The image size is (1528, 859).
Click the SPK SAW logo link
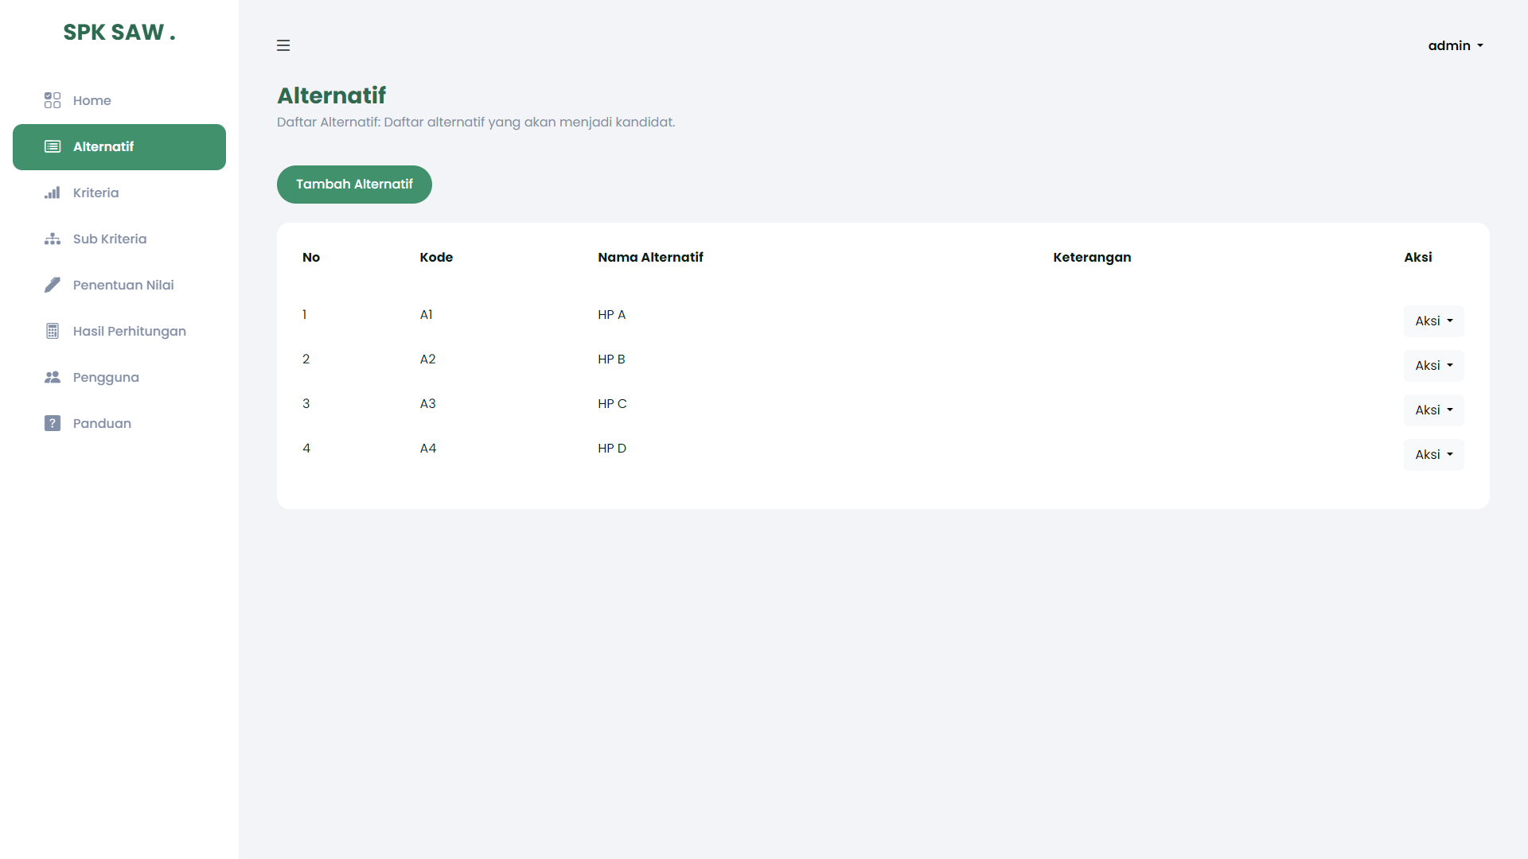pos(119,32)
